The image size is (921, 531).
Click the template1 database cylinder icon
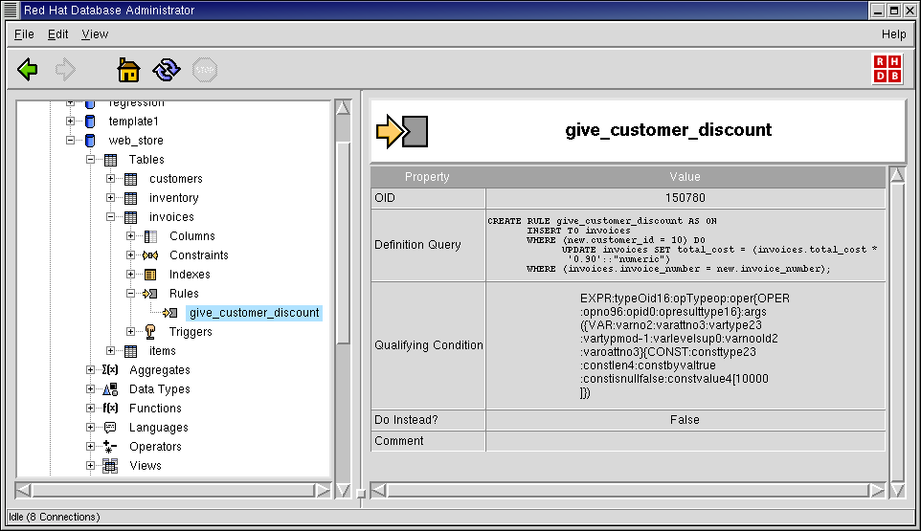coord(90,122)
